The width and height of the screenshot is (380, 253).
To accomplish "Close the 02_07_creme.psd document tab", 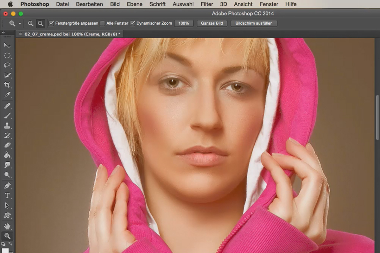I will click(21, 34).
